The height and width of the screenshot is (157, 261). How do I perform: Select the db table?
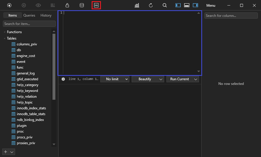tap(19, 50)
